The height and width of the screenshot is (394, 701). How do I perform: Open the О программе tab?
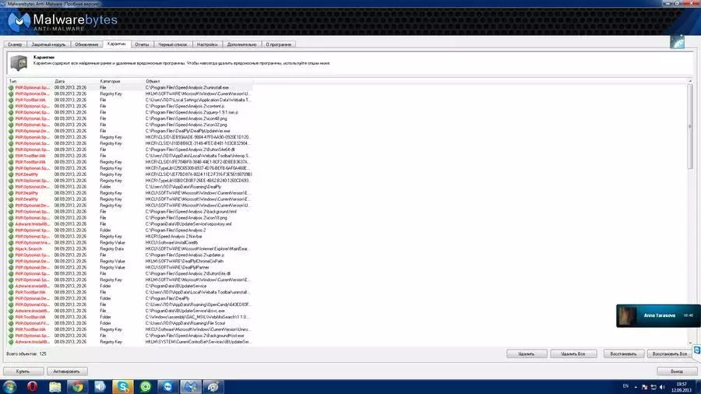point(279,44)
